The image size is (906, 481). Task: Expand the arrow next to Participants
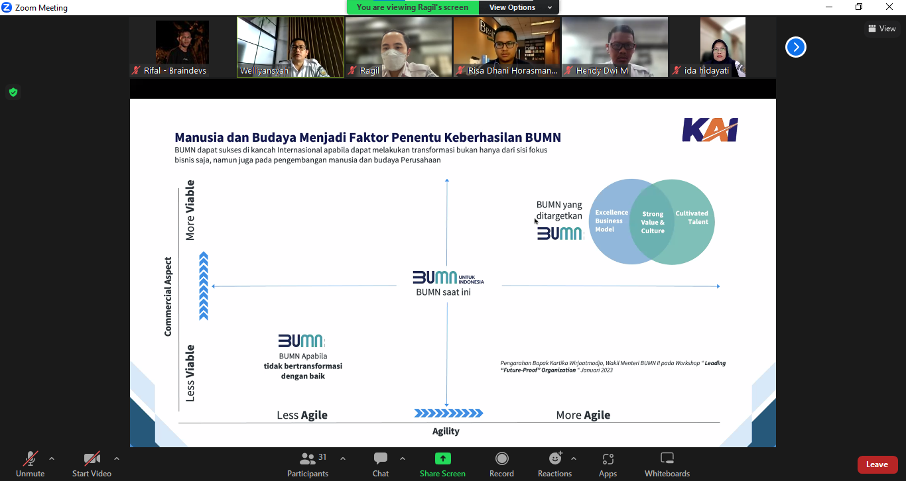(x=343, y=458)
